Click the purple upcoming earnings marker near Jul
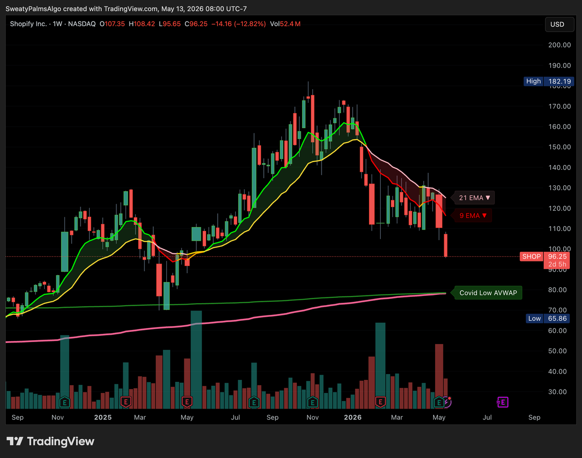The image size is (582, 458). [502, 402]
